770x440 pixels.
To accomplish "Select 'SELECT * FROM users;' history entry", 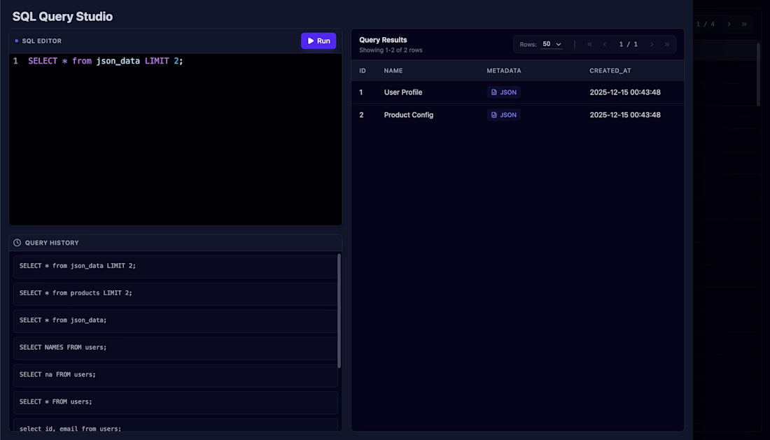I will [175, 402].
